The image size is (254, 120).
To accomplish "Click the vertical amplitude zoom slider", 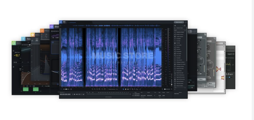I will [x=172, y=81].
